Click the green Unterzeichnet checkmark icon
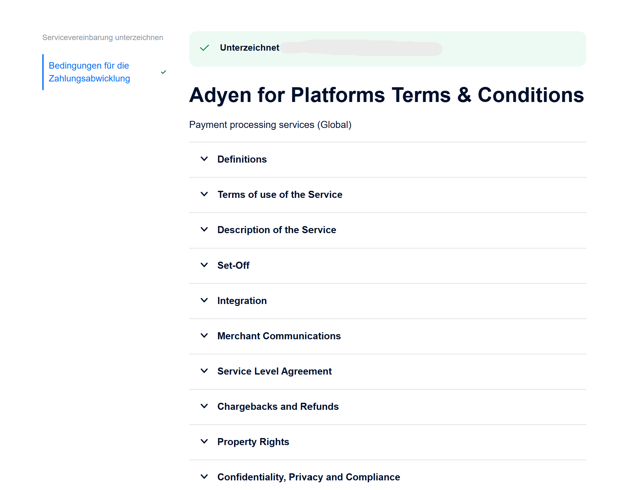 tap(205, 48)
